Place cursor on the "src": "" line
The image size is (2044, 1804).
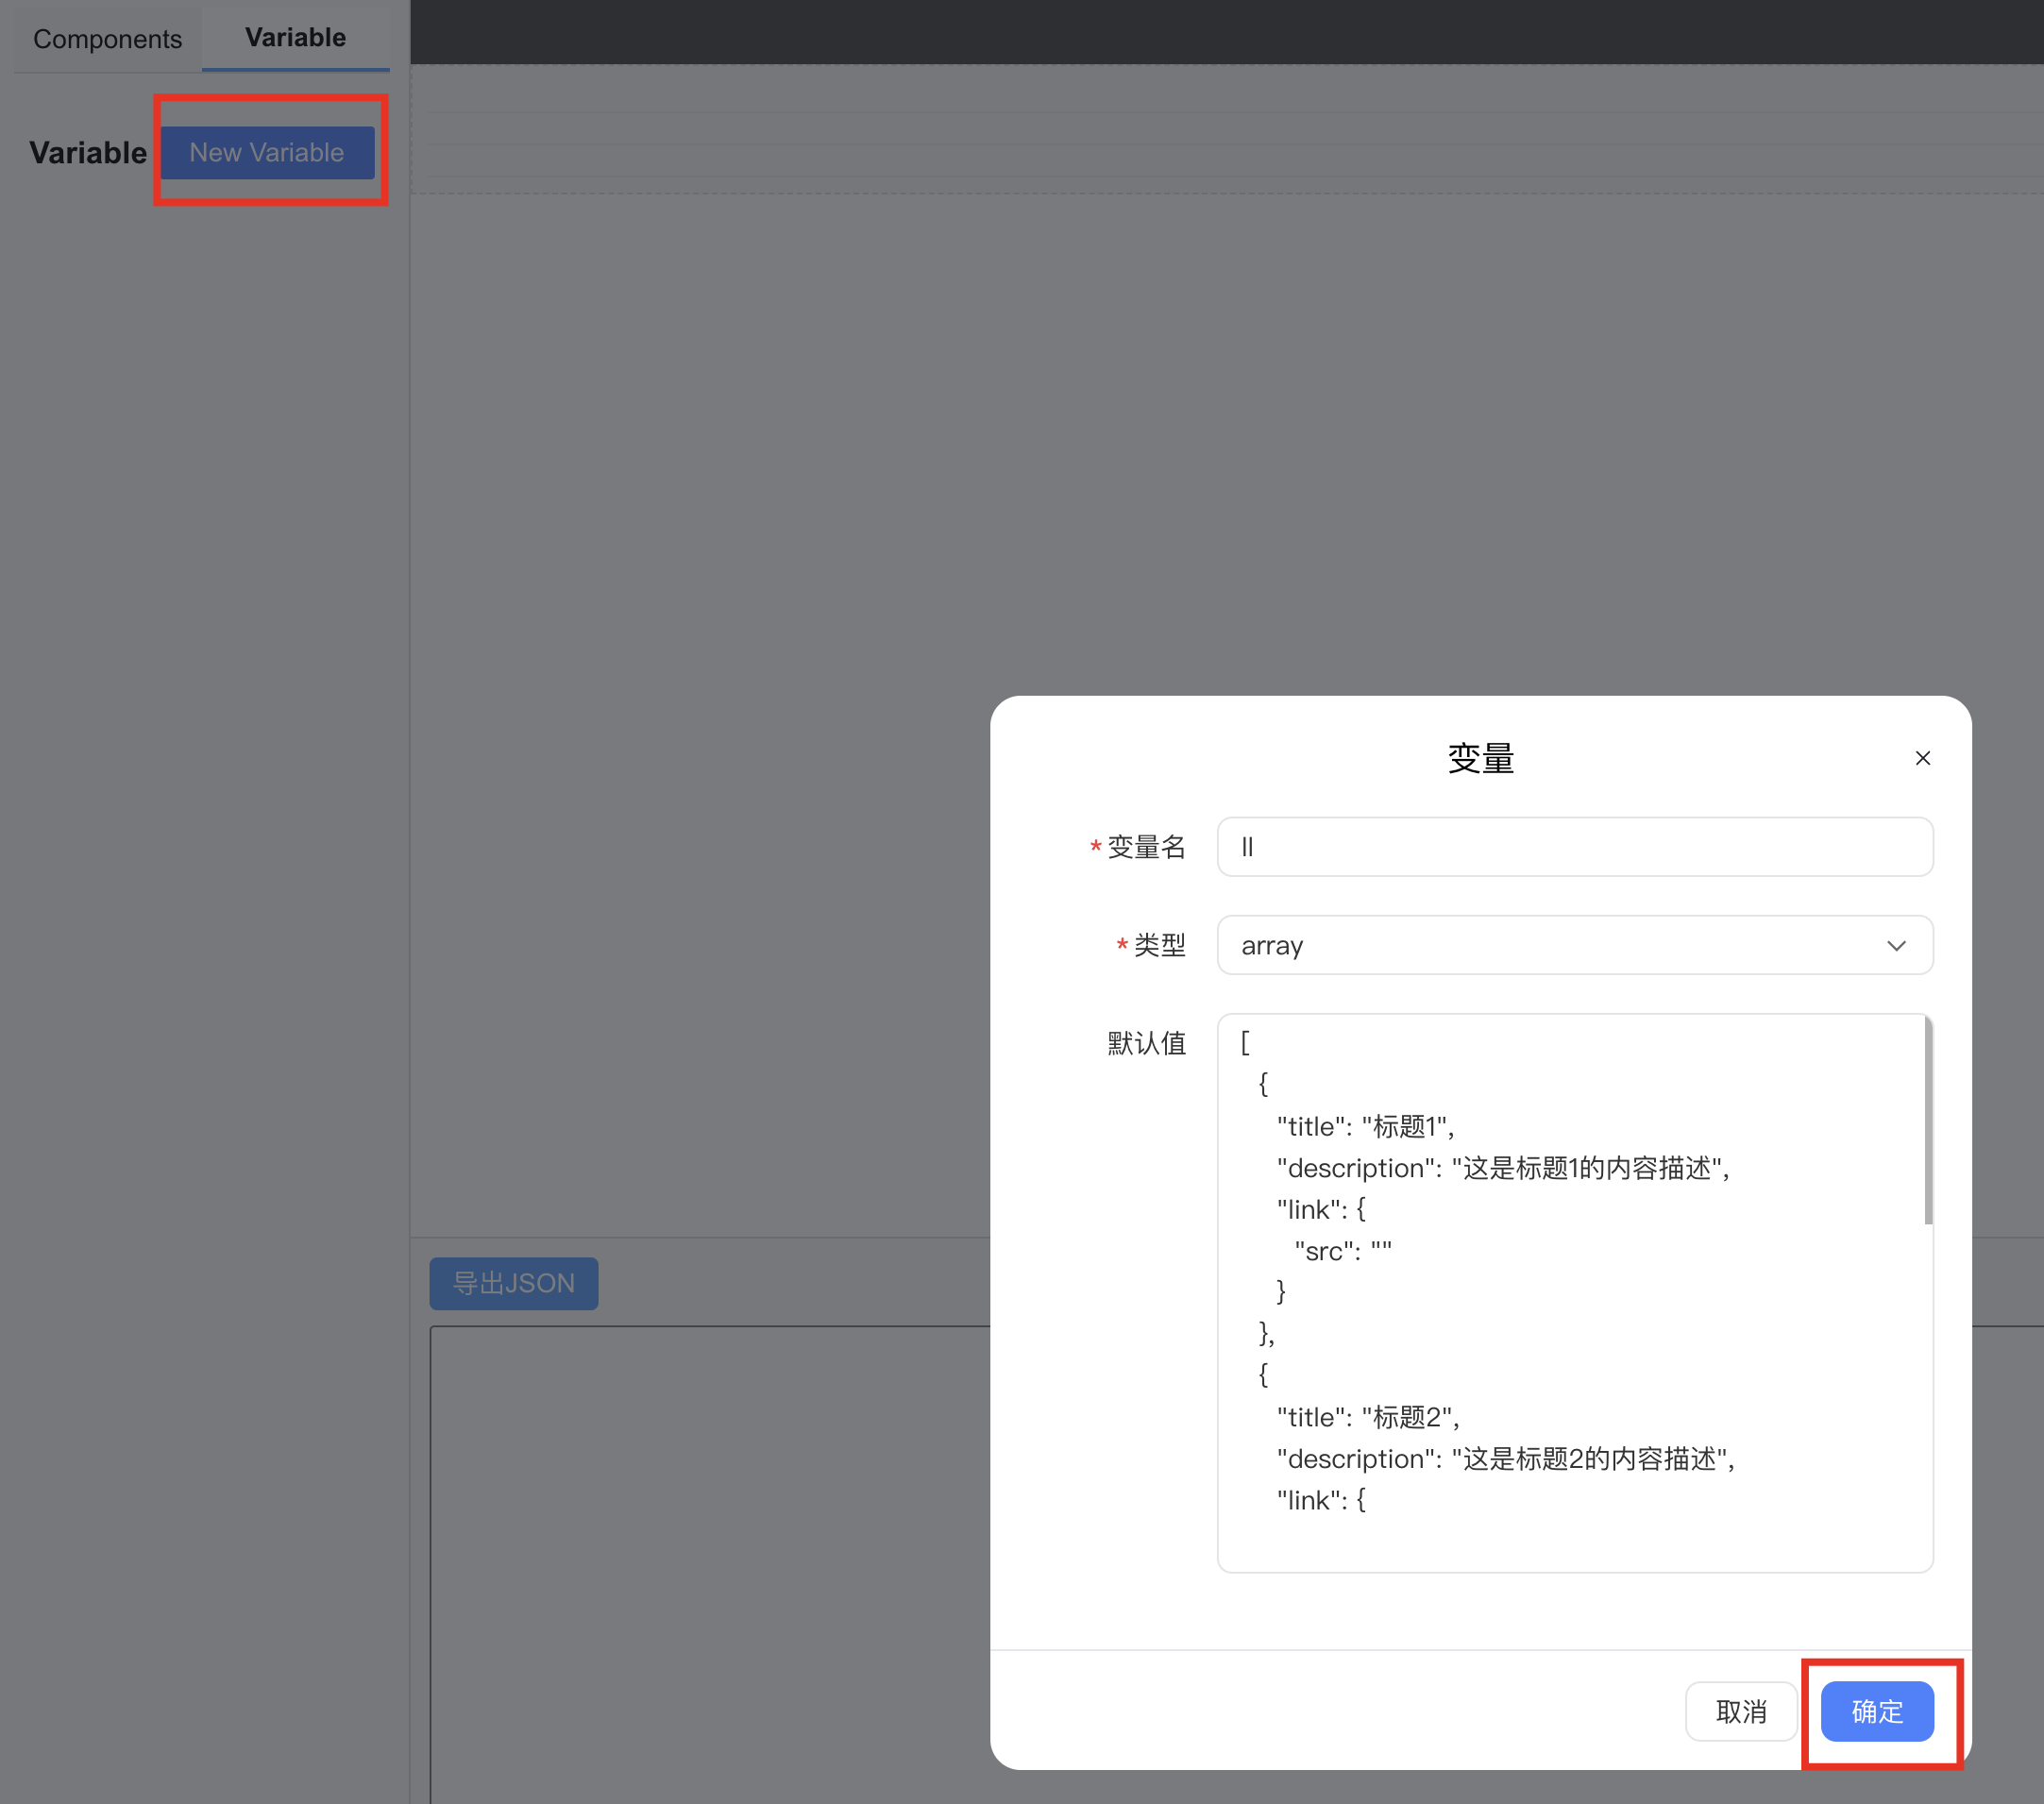tap(1342, 1251)
